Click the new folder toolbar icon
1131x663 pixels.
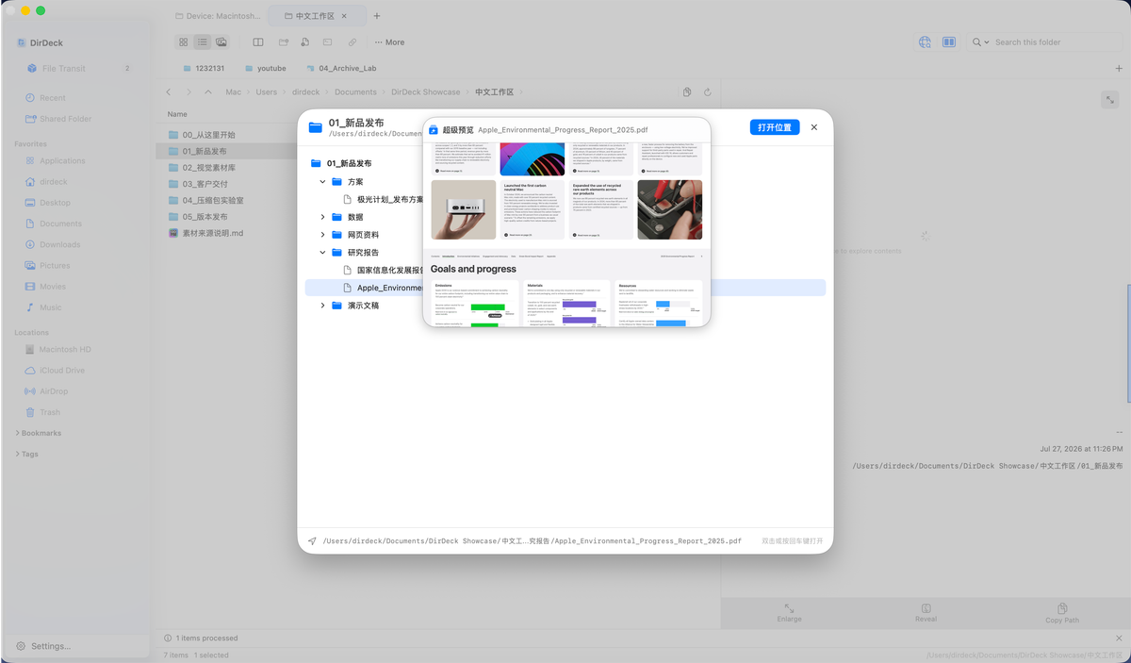(x=283, y=42)
